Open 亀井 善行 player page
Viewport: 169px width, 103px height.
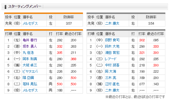(x=30, y=40)
